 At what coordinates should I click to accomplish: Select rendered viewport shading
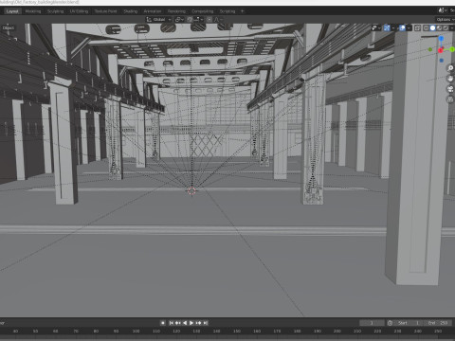446,27
